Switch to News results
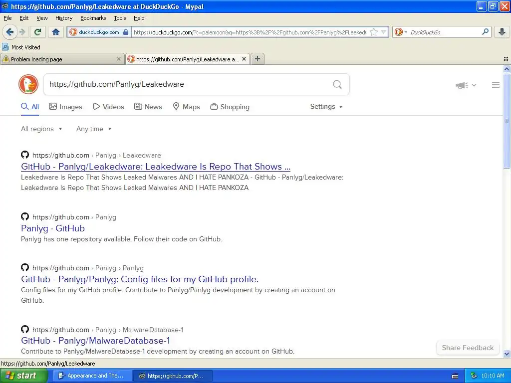 pos(148,107)
